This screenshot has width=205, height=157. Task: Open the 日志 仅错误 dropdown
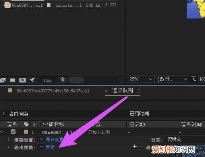(x=185, y=140)
